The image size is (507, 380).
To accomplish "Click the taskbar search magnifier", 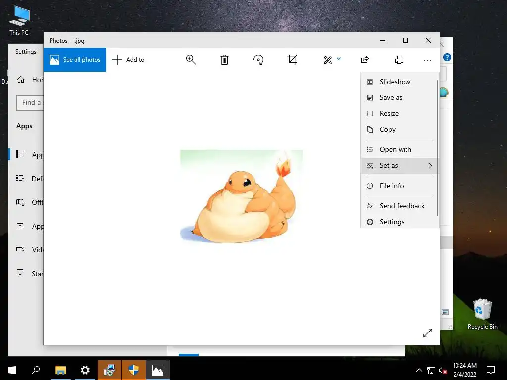I will tap(36, 370).
